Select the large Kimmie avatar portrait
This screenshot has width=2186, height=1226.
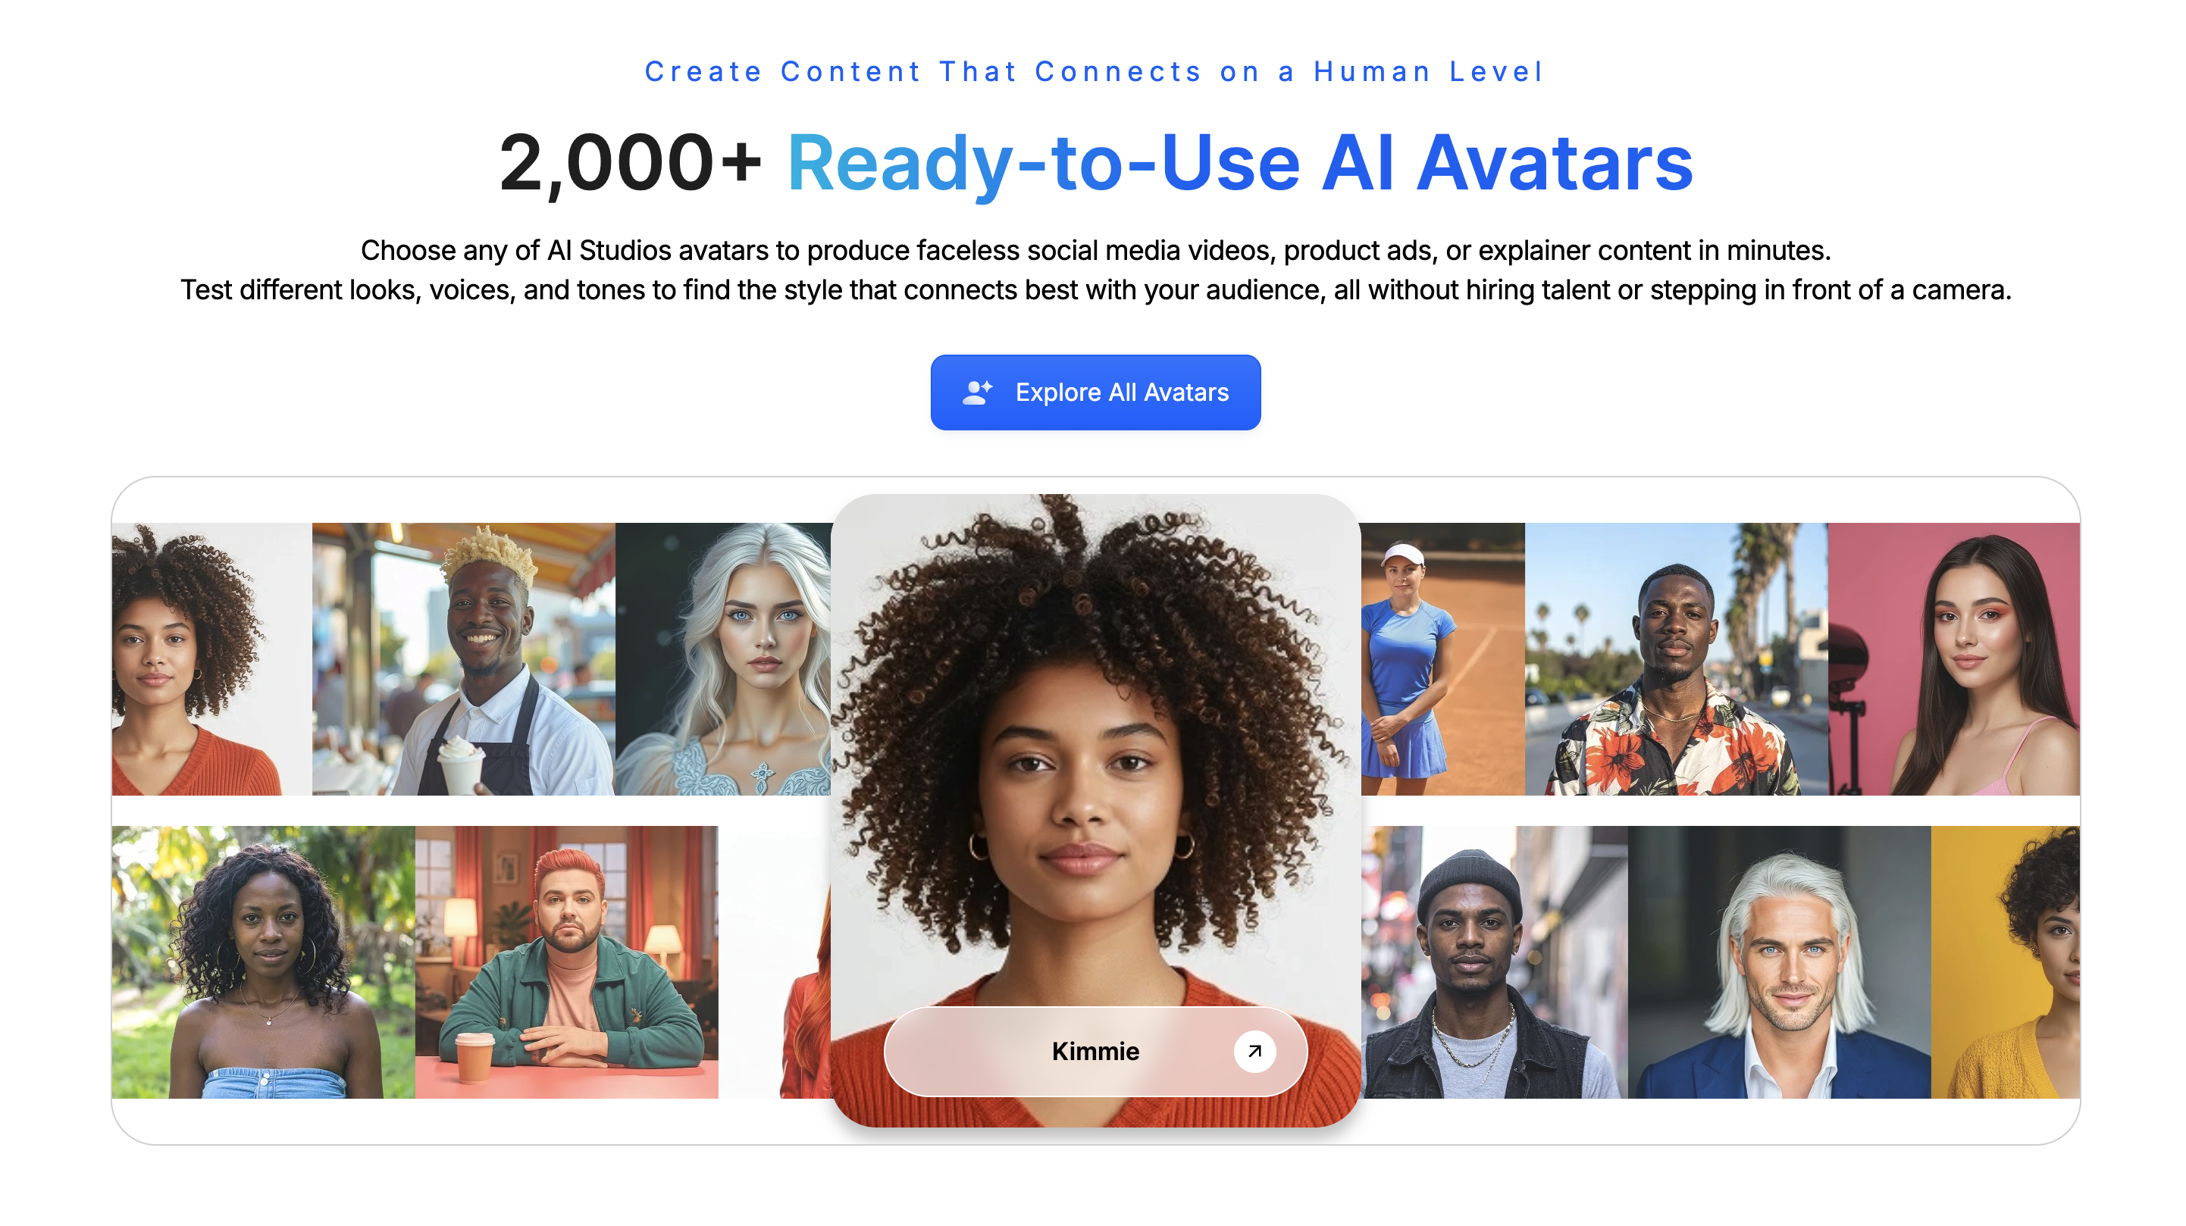[1095, 810]
